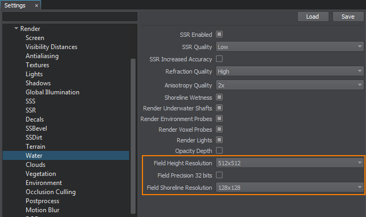
Task: Click the settings search input field
Action: pos(70,17)
